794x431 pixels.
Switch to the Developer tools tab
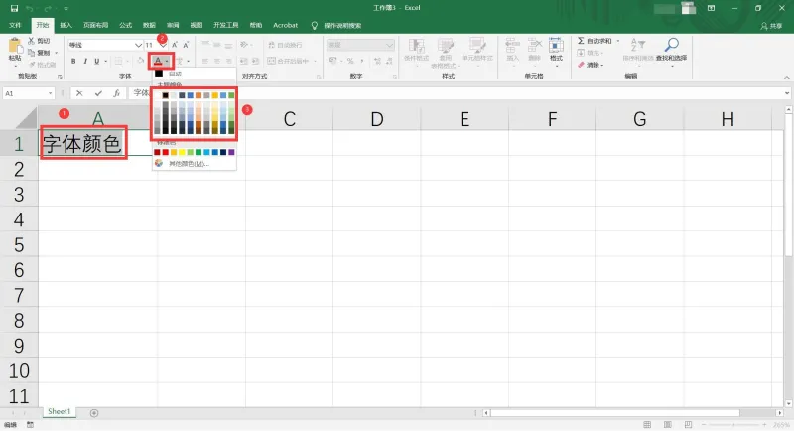[226, 25]
